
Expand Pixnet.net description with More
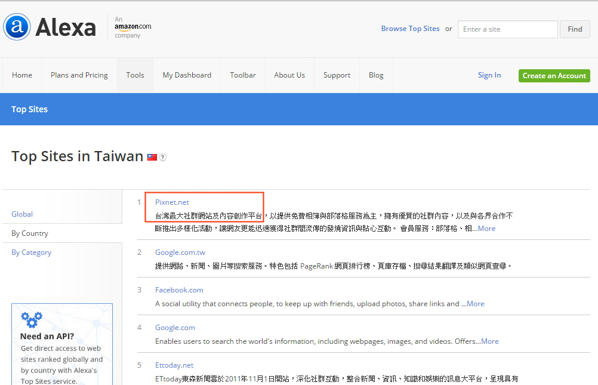point(486,229)
